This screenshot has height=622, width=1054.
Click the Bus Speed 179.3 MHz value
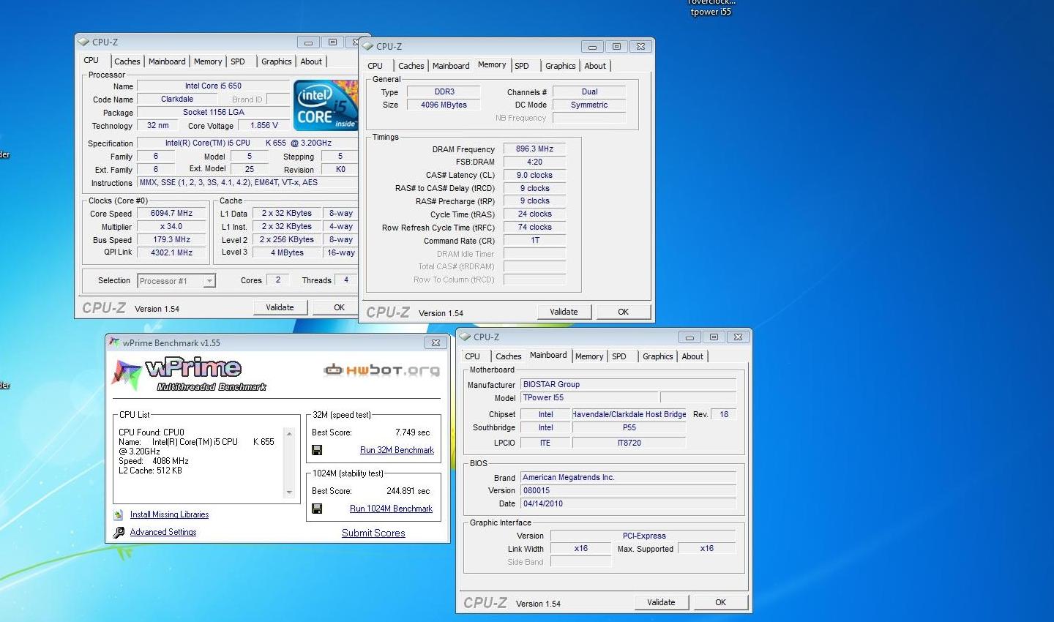point(171,240)
